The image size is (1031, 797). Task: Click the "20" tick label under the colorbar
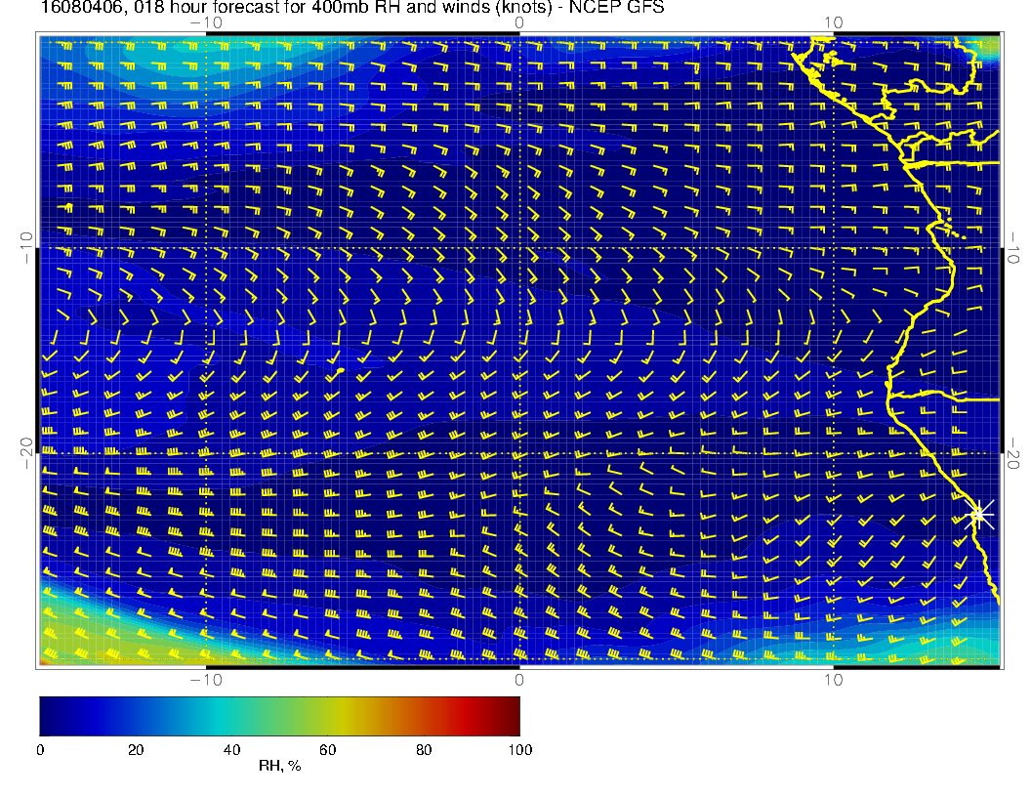tap(136, 750)
